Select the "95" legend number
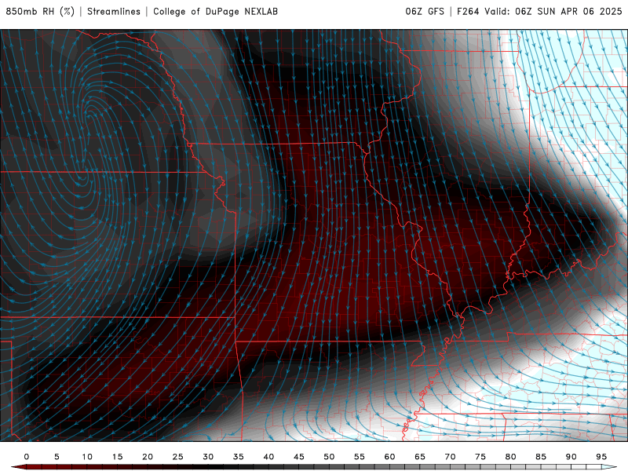 click(x=601, y=457)
